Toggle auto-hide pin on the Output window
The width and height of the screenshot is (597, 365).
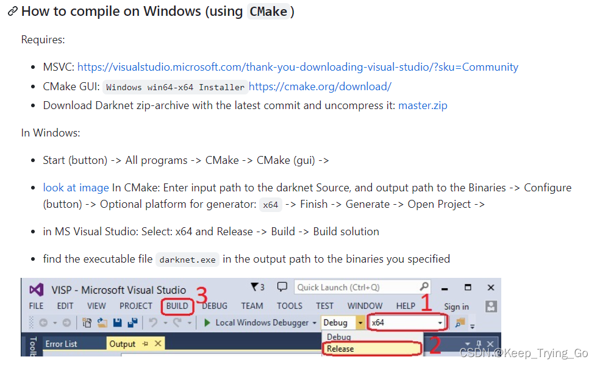tap(145, 344)
